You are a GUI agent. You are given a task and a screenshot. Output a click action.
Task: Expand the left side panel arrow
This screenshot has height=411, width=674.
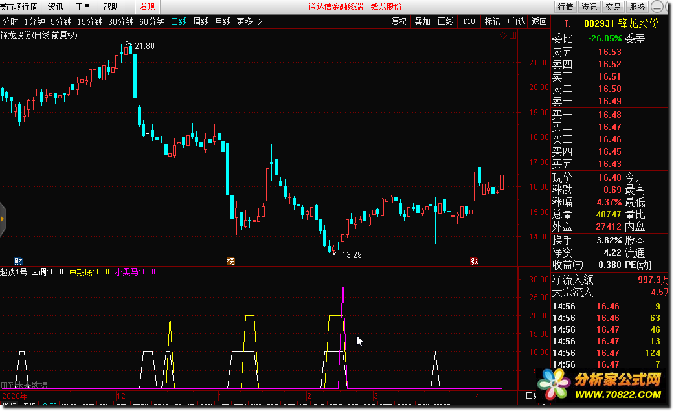click(3, 219)
